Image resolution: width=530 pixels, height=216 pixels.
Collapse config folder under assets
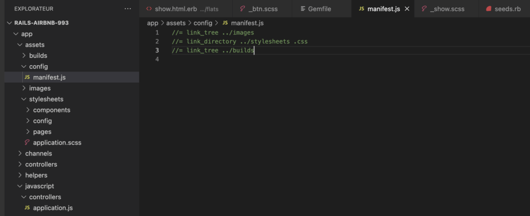pyautogui.click(x=24, y=67)
